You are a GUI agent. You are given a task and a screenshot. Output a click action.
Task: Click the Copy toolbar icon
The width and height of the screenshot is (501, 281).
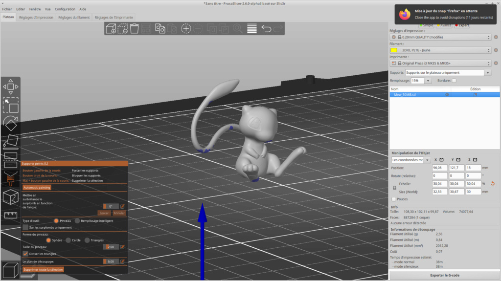pos(160,29)
